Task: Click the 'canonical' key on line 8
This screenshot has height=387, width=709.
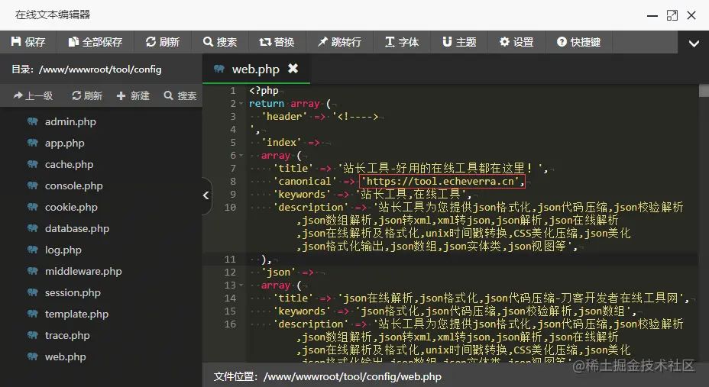Action: coord(304,182)
